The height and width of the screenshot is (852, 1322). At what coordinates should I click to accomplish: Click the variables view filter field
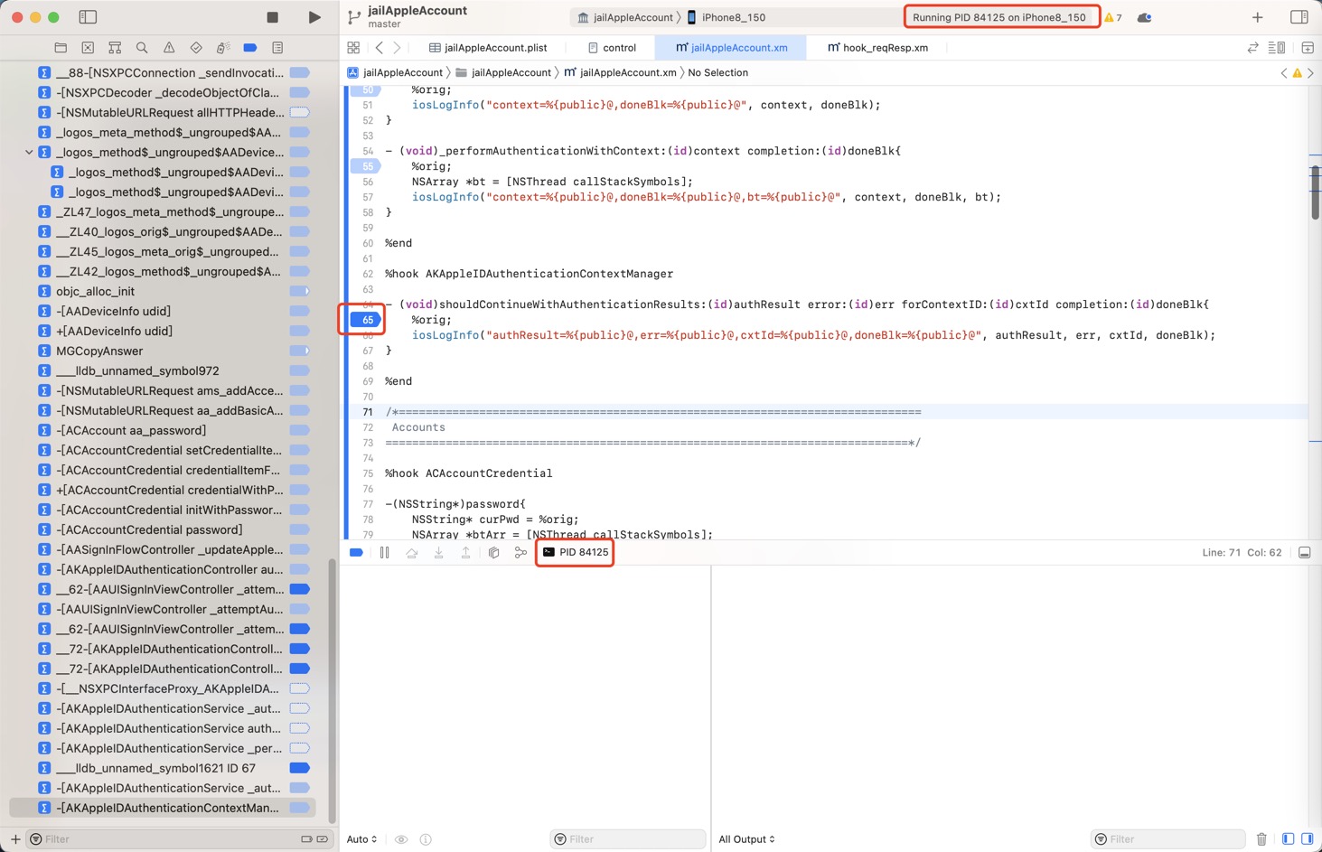pyautogui.click(x=628, y=839)
